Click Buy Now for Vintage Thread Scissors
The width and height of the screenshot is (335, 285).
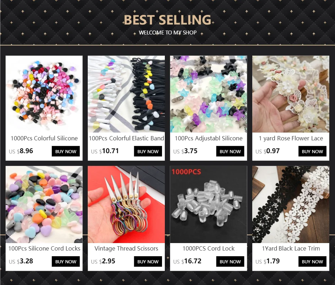[x=148, y=262]
